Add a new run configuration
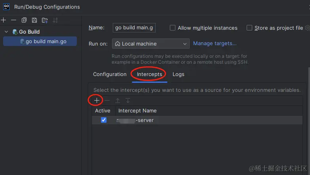The height and width of the screenshot is (175, 310). pyautogui.click(x=3, y=20)
